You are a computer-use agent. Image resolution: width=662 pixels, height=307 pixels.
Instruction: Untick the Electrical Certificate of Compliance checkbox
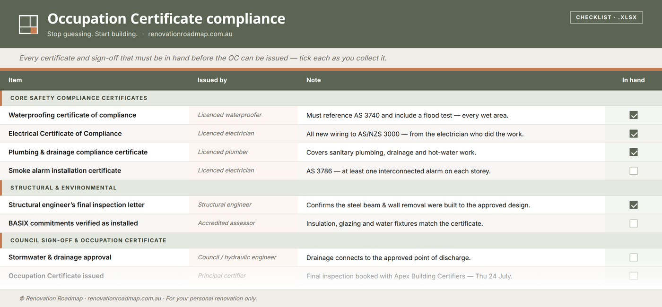coord(634,134)
